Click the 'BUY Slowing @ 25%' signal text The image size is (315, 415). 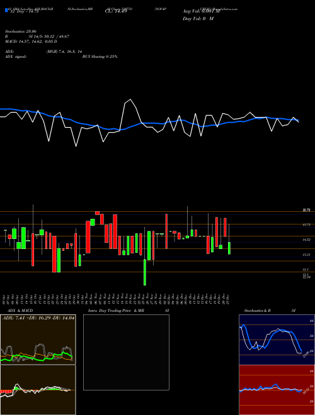100,57
